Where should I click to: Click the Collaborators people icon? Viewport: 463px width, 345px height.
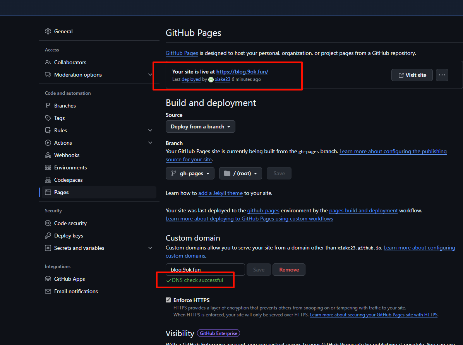pyautogui.click(x=48, y=62)
